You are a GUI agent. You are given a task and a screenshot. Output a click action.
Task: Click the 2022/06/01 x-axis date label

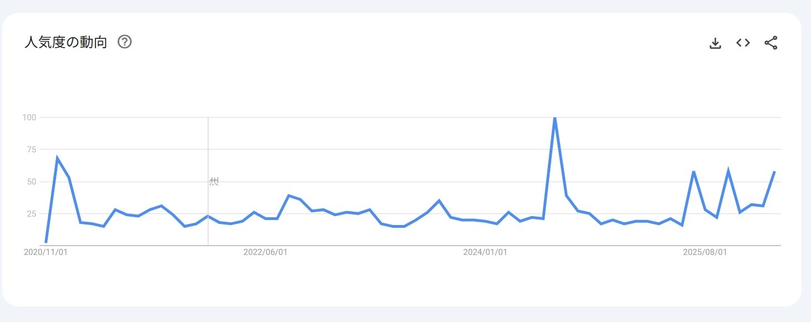tap(265, 252)
